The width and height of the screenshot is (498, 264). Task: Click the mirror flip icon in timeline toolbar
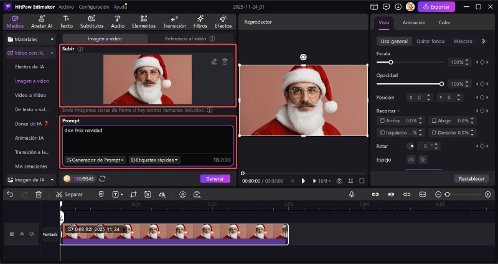pos(162,194)
